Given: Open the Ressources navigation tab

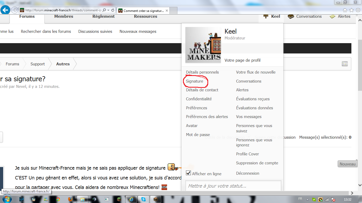Looking at the screenshot, I should [x=146, y=16].
